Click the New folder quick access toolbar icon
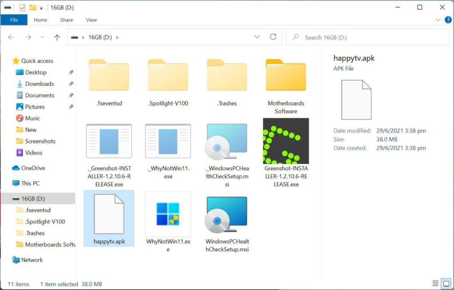This screenshot has height=290, width=454. [33, 7]
